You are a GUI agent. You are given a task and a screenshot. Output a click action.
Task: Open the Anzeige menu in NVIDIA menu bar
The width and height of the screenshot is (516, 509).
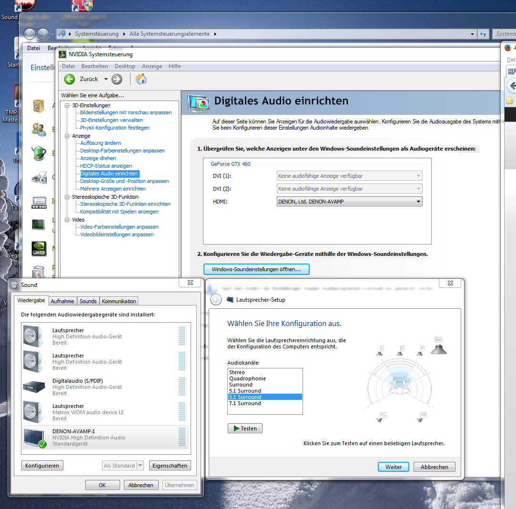[152, 66]
